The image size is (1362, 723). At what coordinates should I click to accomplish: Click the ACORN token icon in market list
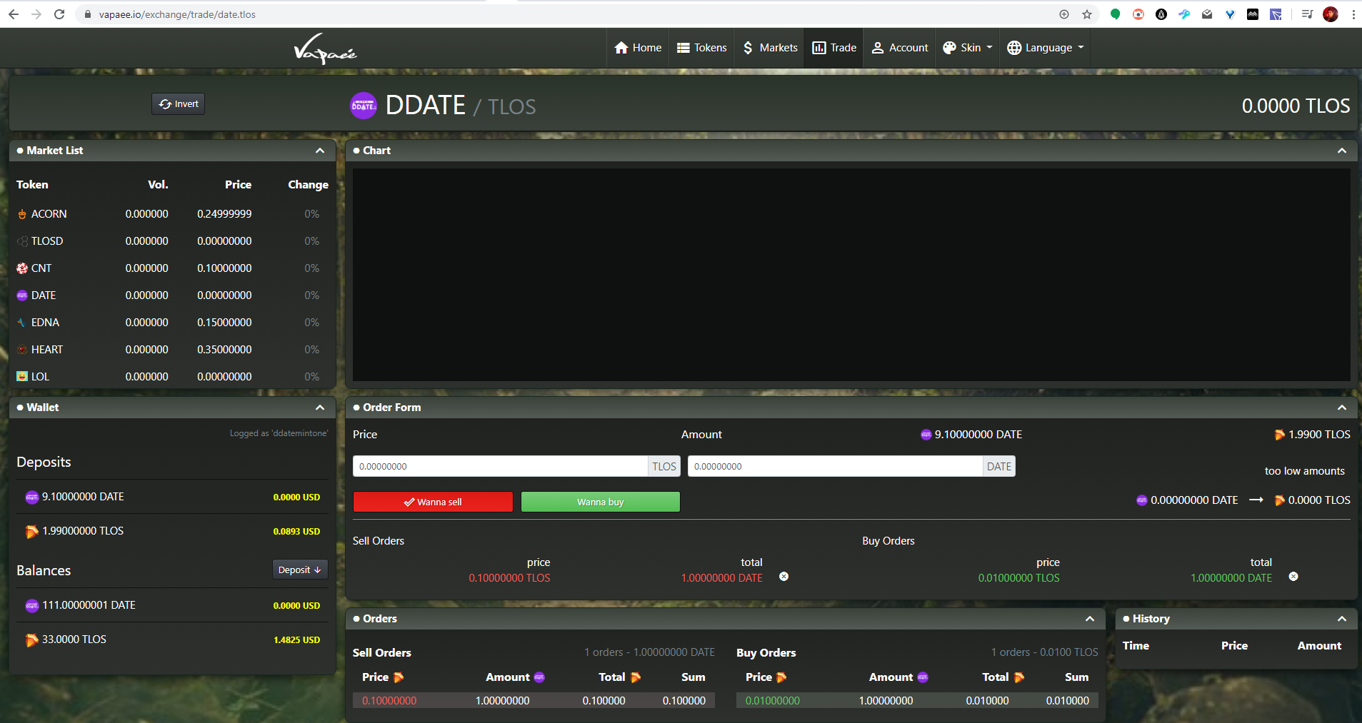pyautogui.click(x=22, y=214)
